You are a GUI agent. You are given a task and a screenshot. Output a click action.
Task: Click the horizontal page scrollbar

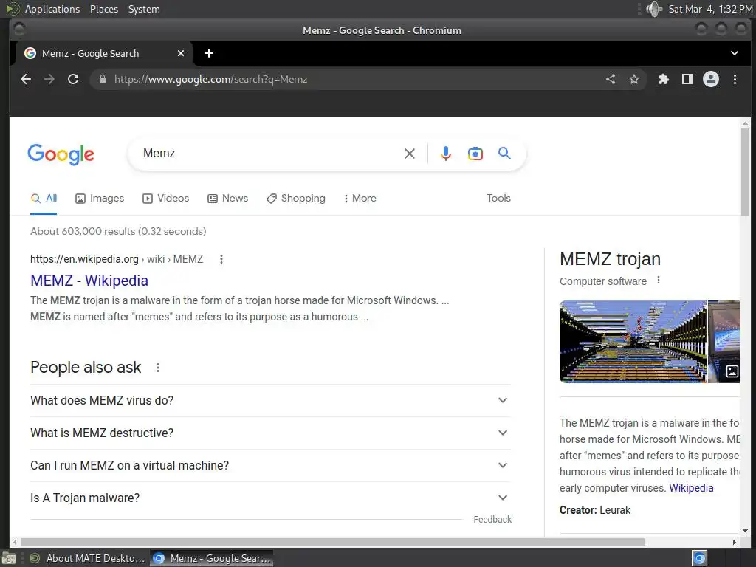tap(333, 542)
